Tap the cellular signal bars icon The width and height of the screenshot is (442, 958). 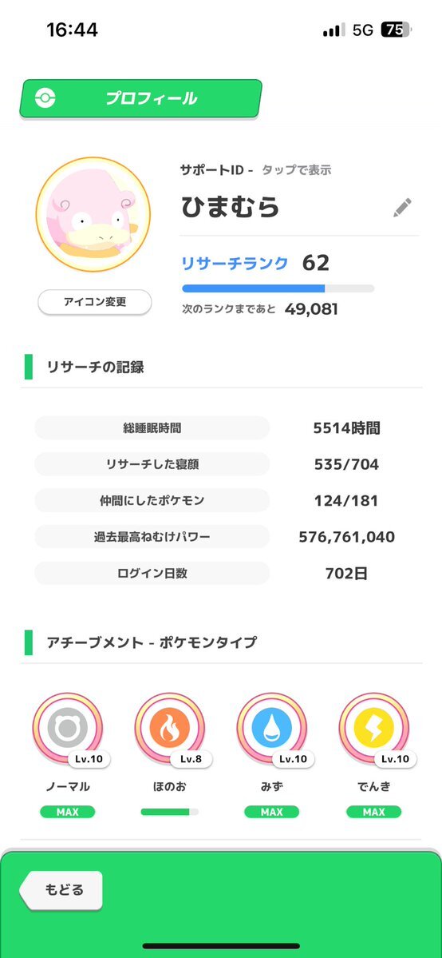pyautogui.click(x=334, y=30)
